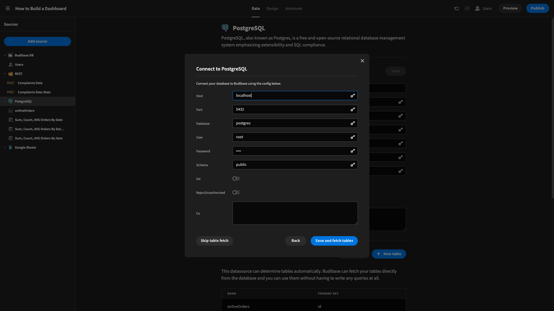The width and height of the screenshot is (554, 311).
Task: Click the key icon in Database field
Action: (353, 123)
